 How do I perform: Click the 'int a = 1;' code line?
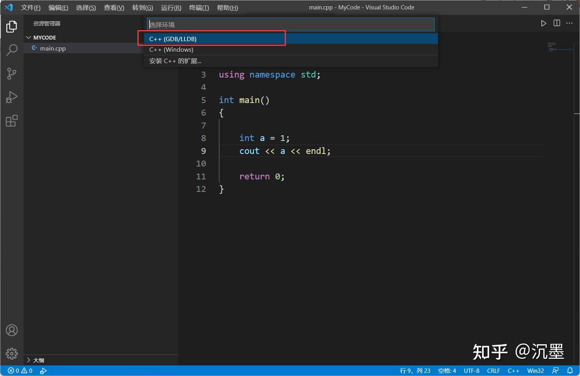click(264, 138)
